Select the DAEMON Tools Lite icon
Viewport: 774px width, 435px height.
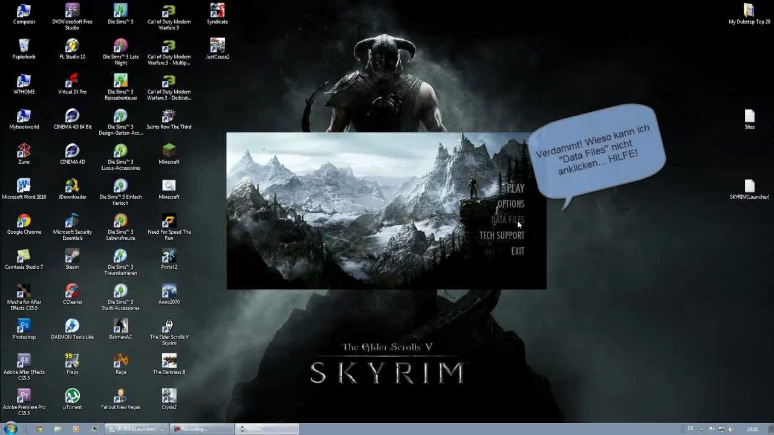pos(73,330)
